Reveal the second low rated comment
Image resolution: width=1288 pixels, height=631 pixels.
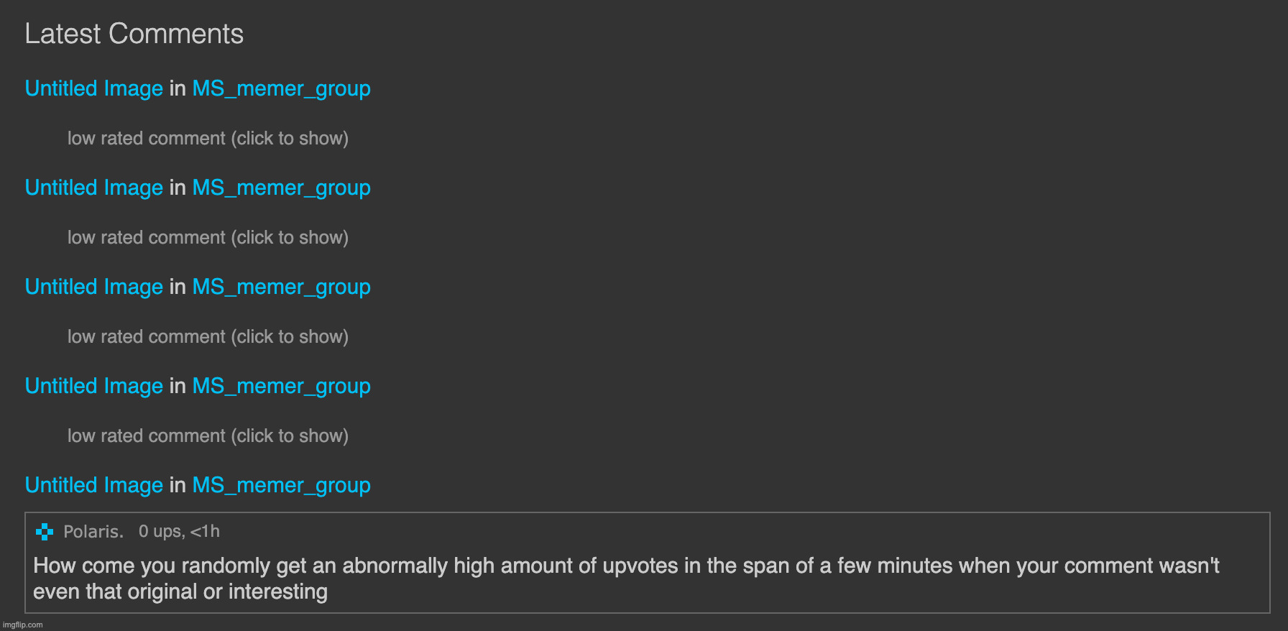[x=208, y=237]
